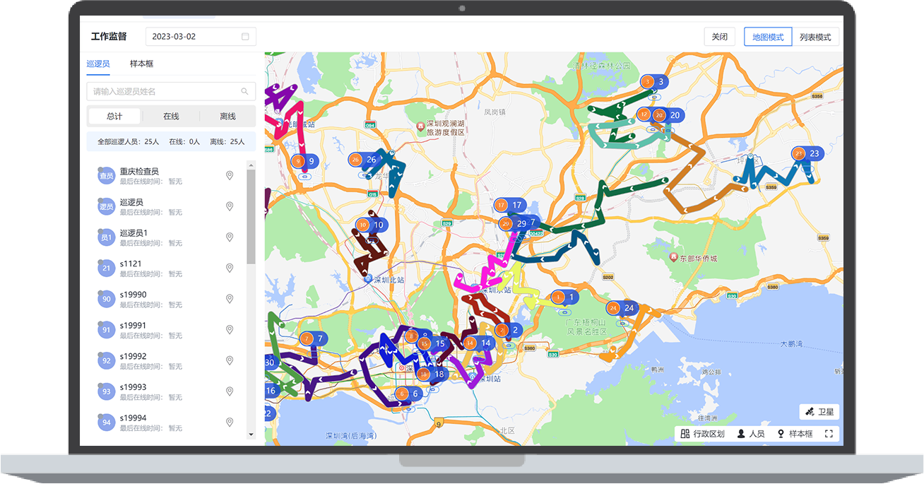Switch to 列表模式 view

(x=815, y=37)
